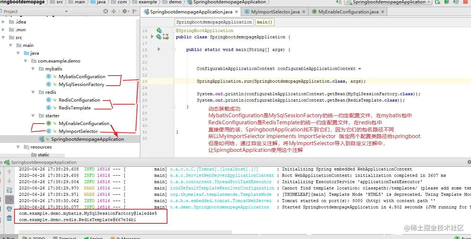
Task: Click the Run with Coverage icon
Action: [456, 2]
